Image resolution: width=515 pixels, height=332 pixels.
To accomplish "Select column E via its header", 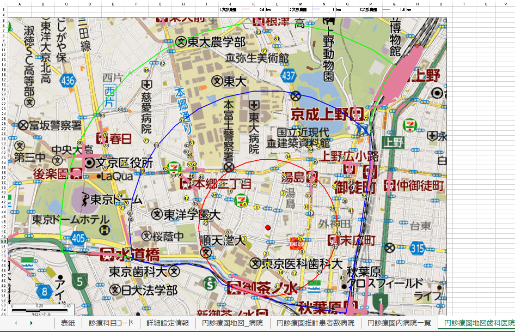I will [x=113, y=4].
